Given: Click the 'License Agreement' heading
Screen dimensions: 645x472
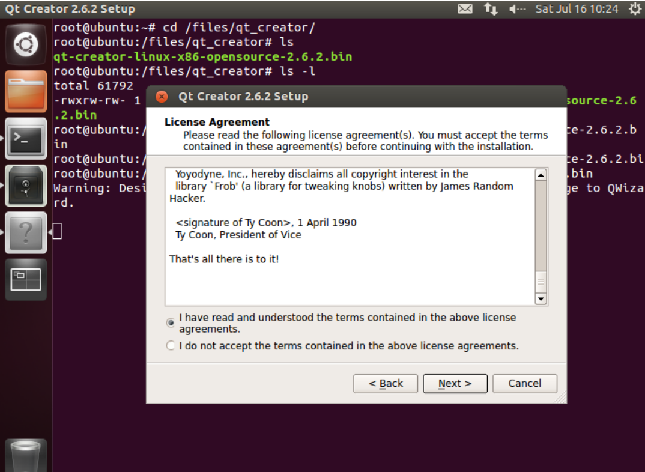Looking at the screenshot, I should (217, 122).
